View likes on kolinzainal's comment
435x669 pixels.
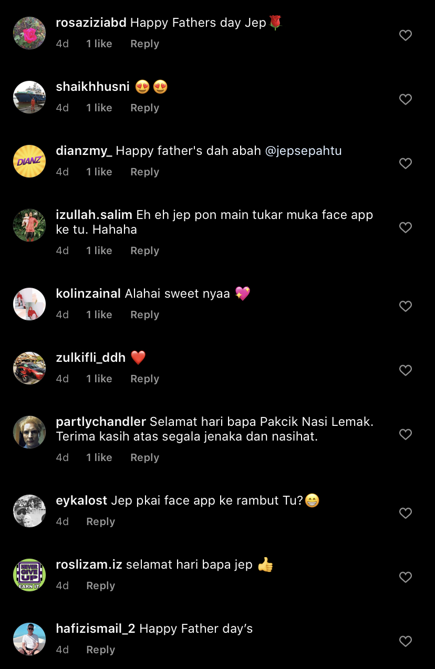tap(99, 315)
